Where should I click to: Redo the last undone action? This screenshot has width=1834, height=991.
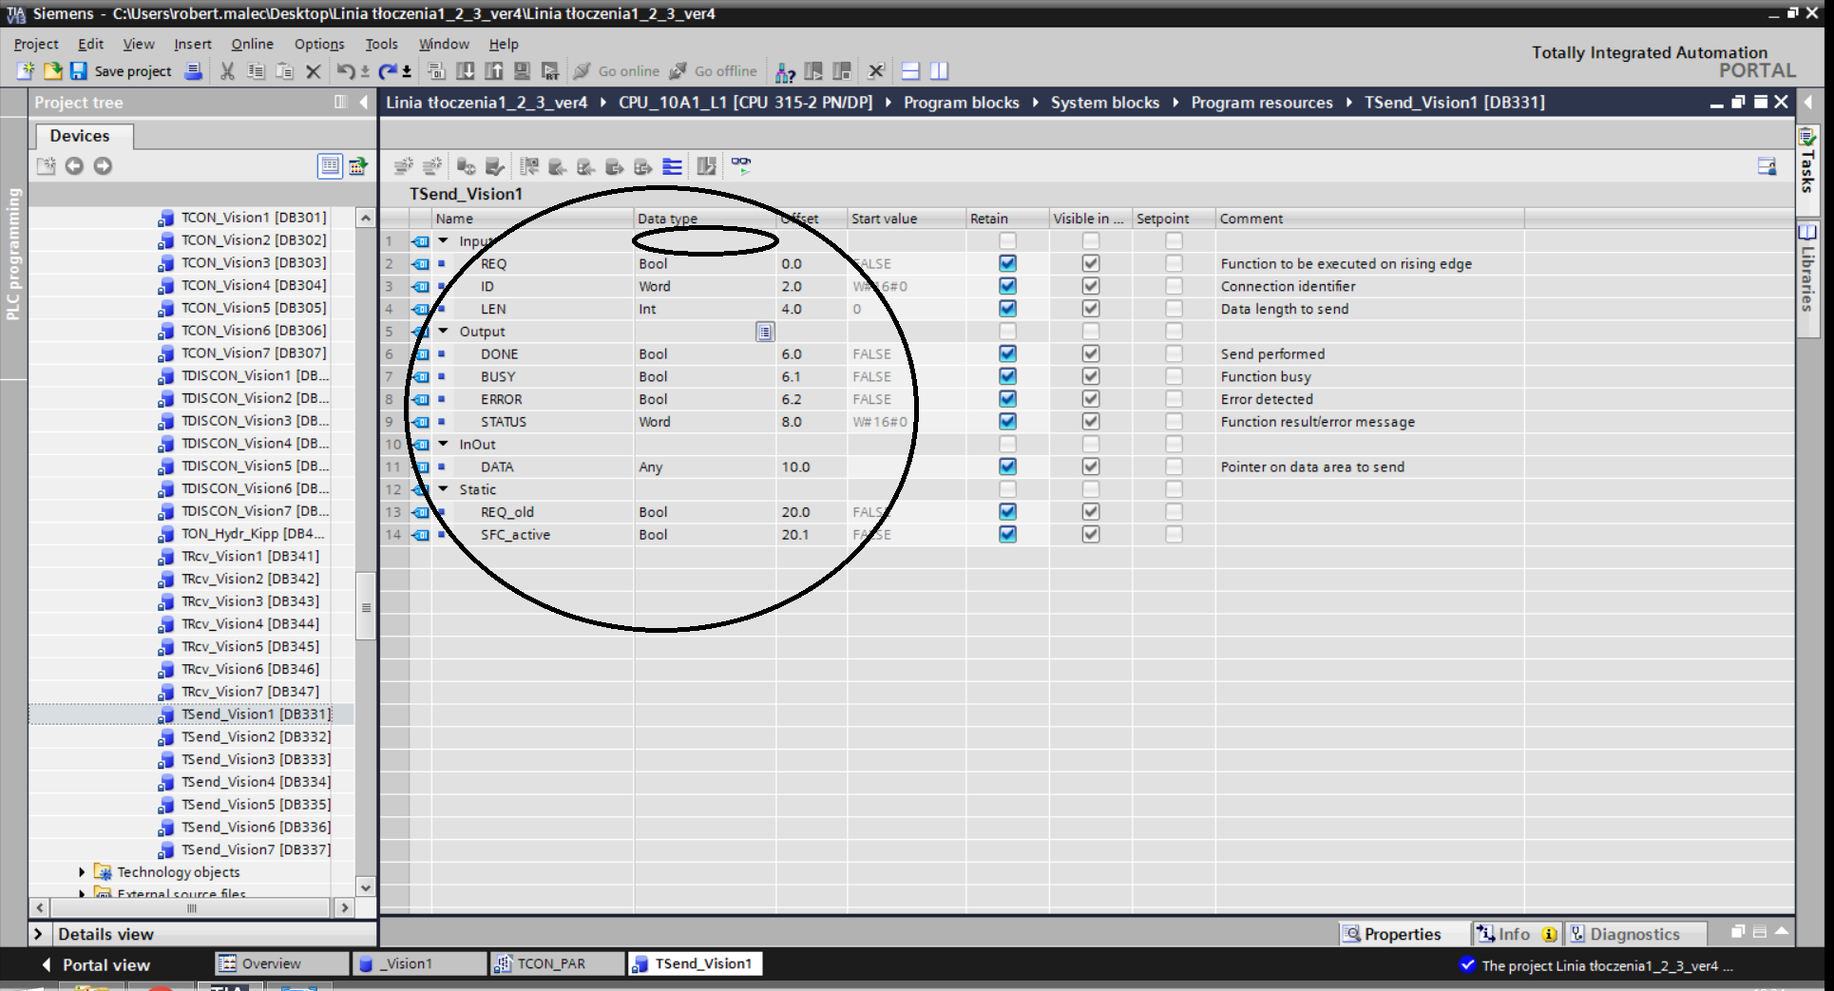(388, 71)
